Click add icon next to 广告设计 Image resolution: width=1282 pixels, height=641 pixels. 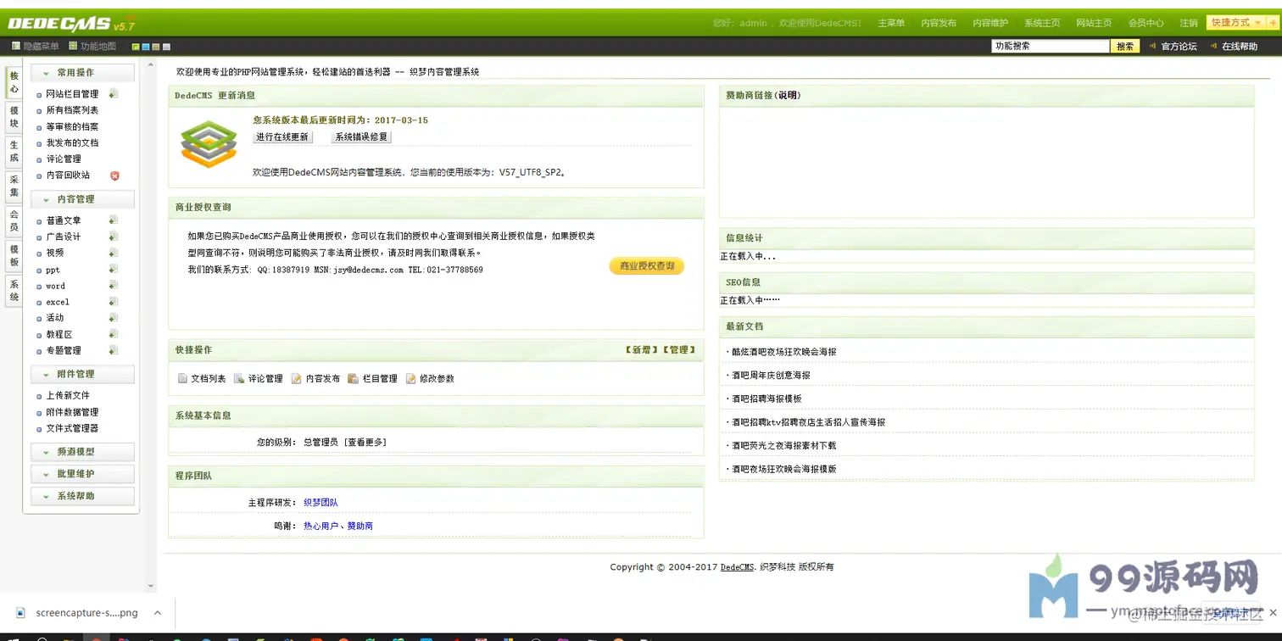click(x=114, y=237)
